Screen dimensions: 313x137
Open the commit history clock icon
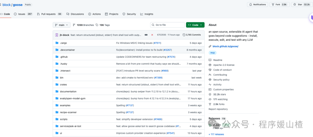[x=184, y=35]
